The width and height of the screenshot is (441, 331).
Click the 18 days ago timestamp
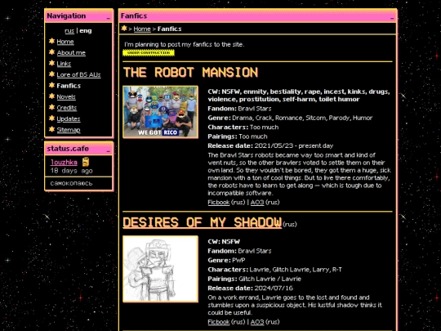click(71, 171)
